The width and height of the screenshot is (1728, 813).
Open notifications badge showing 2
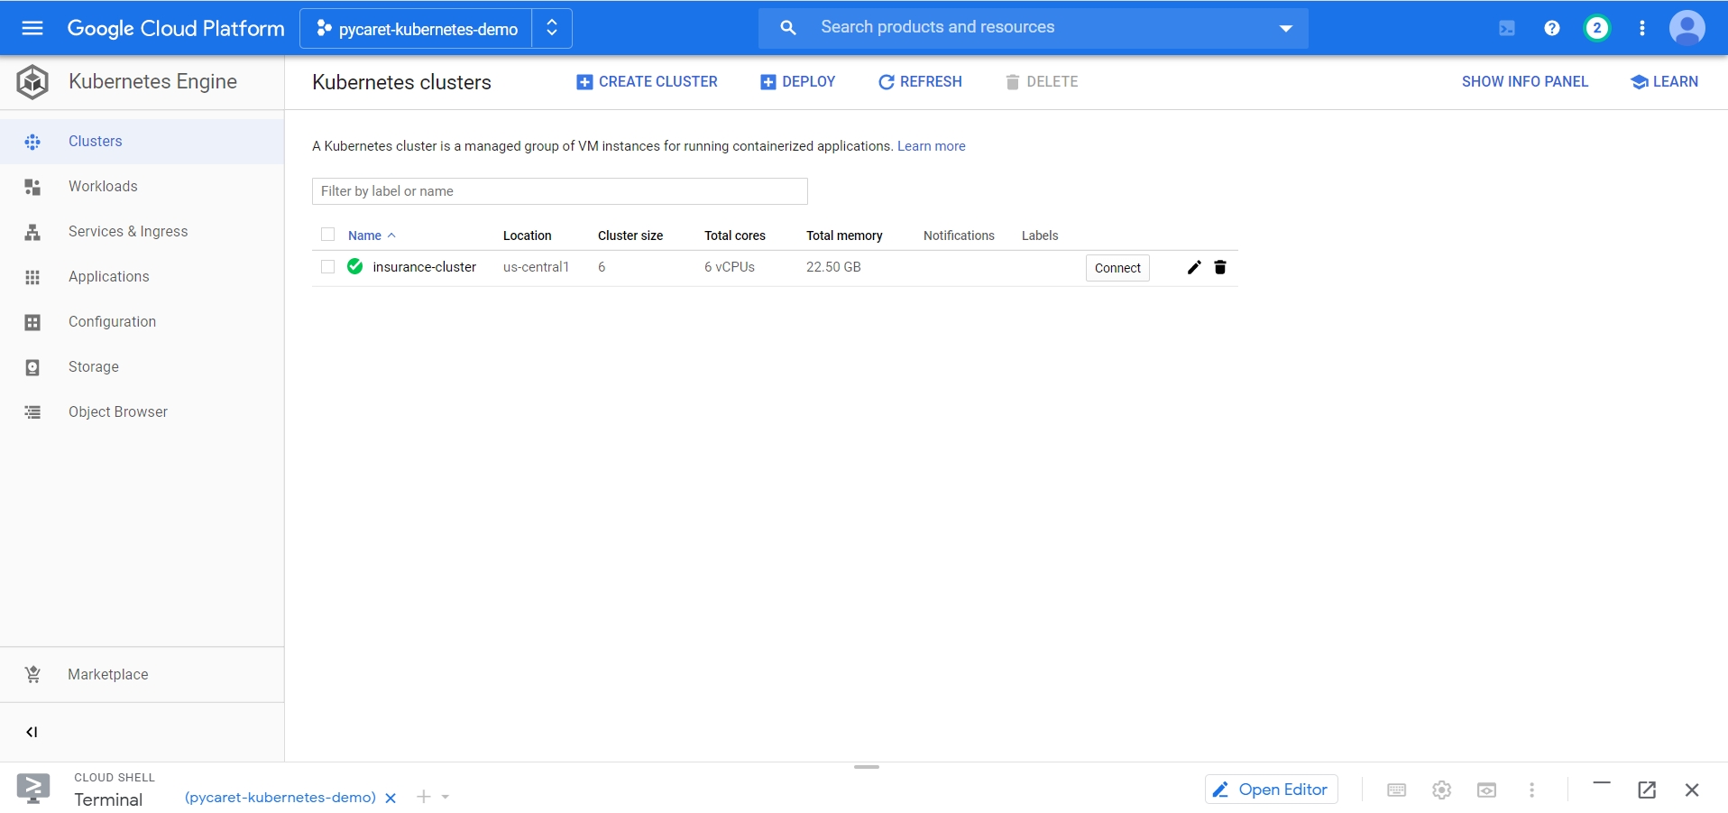(1597, 28)
